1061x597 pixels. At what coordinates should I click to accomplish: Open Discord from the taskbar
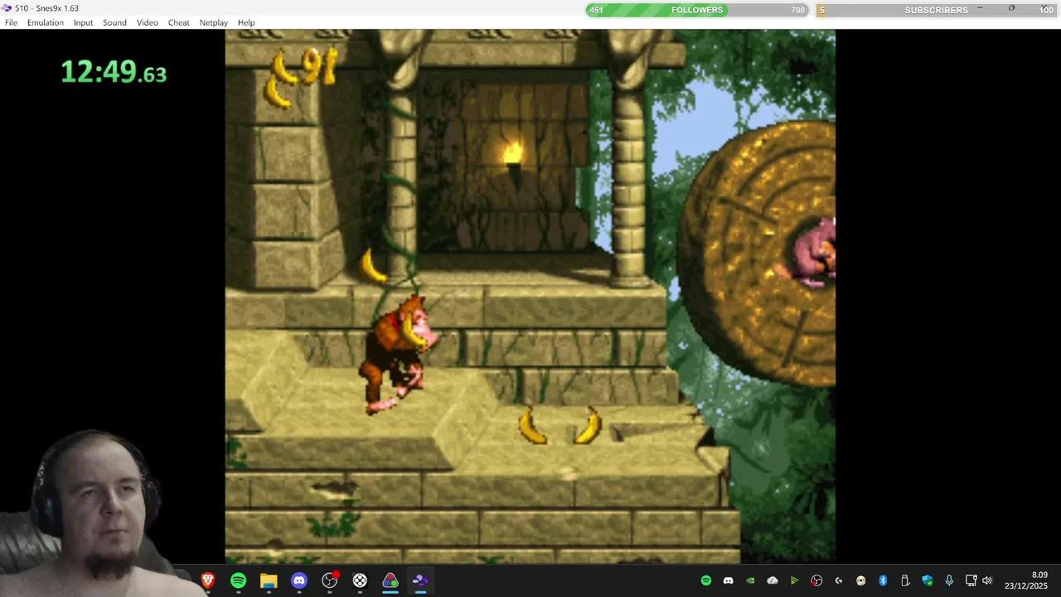pyautogui.click(x=299, y=580)
